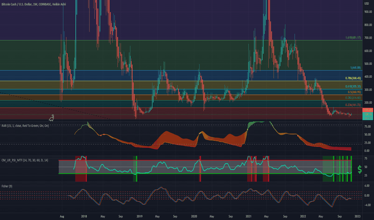Click the -4.00 value on Fisher scale

[367, 205]
